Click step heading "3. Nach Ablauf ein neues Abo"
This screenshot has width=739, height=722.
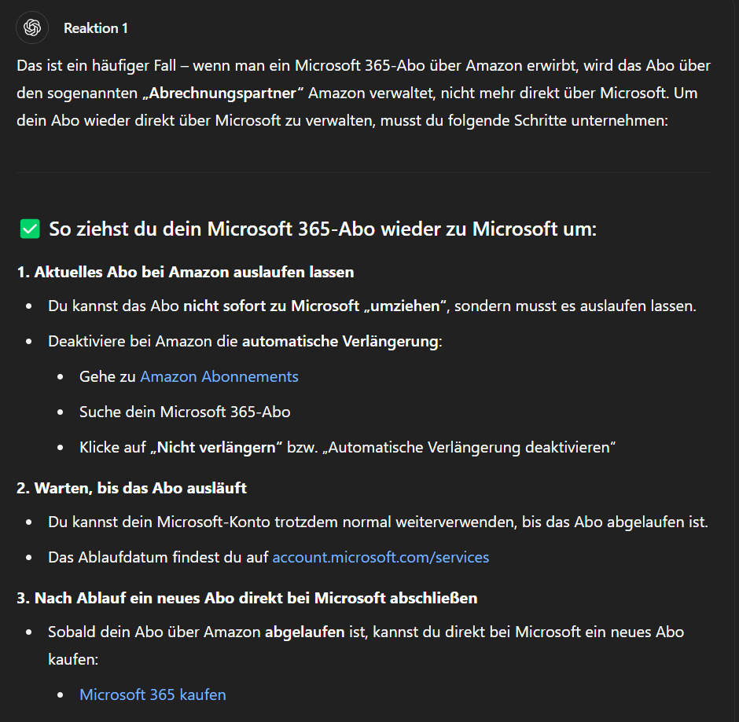247,598
